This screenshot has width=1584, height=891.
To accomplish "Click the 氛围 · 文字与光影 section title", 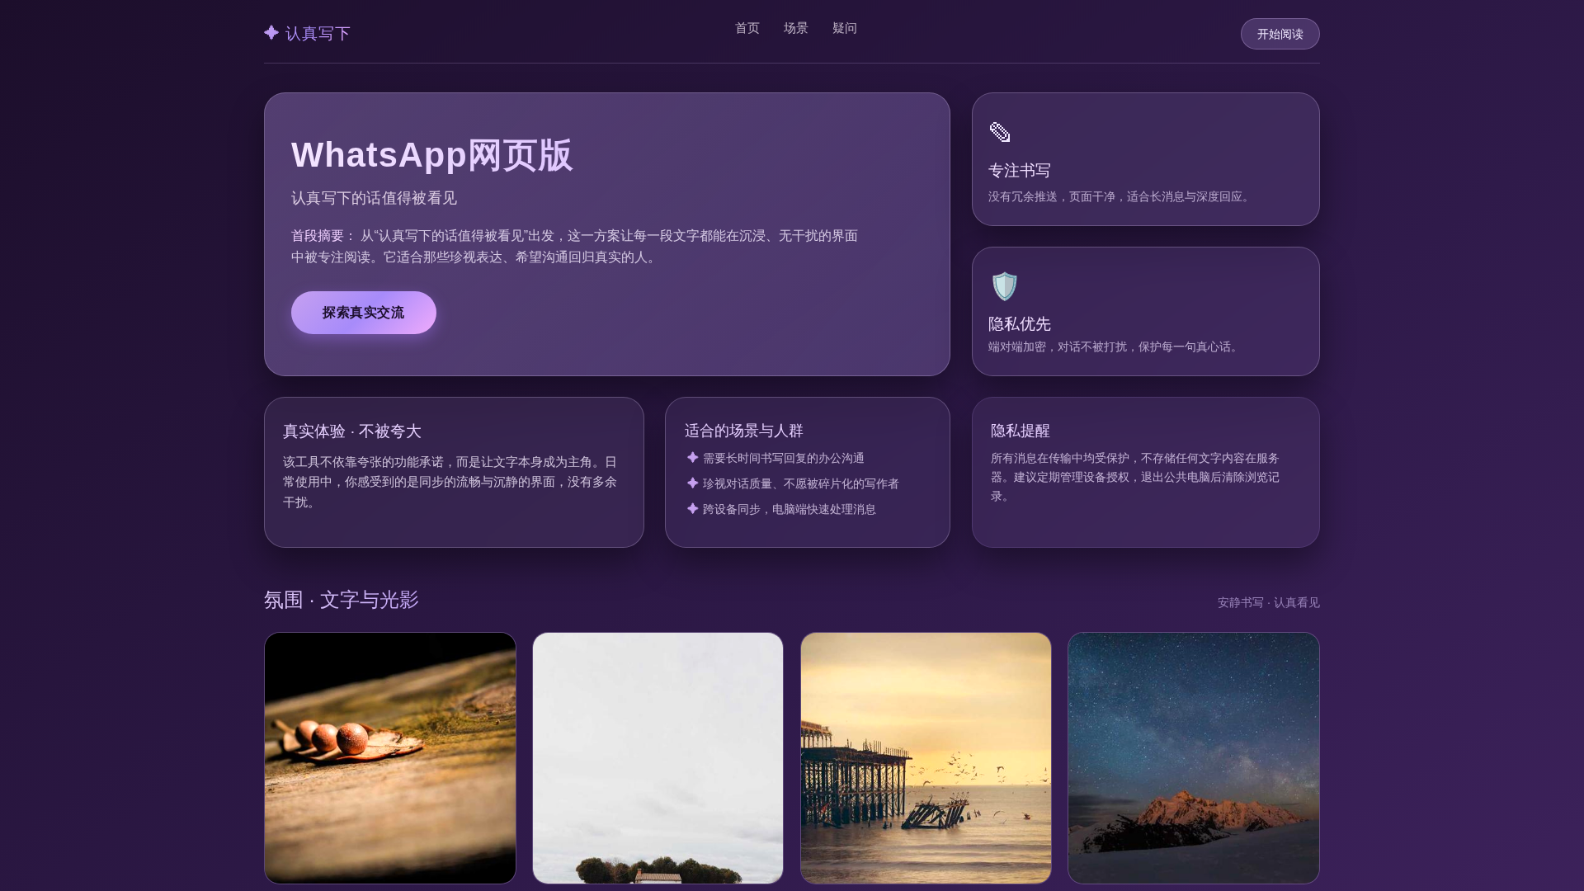I will pyautogui.click(x=342, y=600).
